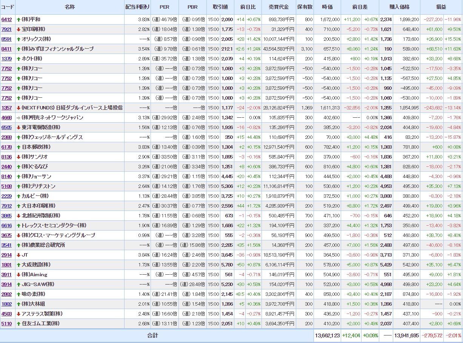Select the 3914 code link
The image size is (463, 343).
point(6,285)
